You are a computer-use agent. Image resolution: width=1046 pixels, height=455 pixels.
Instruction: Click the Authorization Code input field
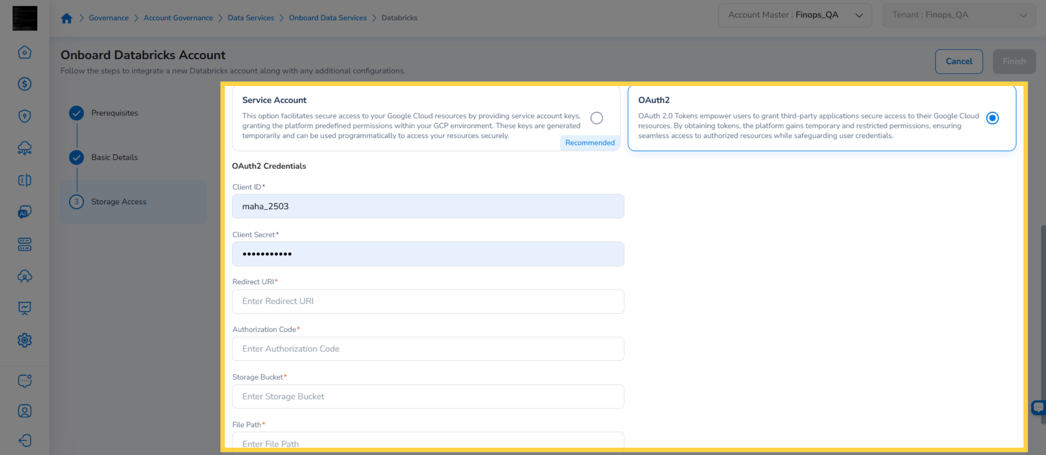click(428, 349)
